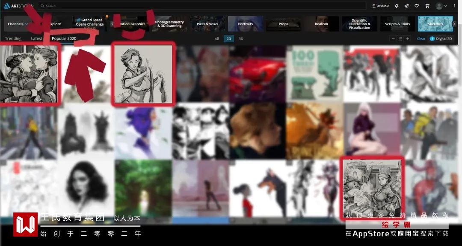Open the 100 green trees thumbnail

point(315,74)
